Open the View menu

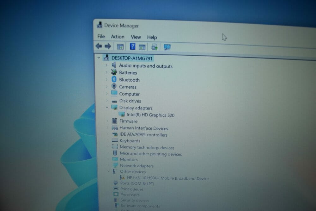(136, 37)
